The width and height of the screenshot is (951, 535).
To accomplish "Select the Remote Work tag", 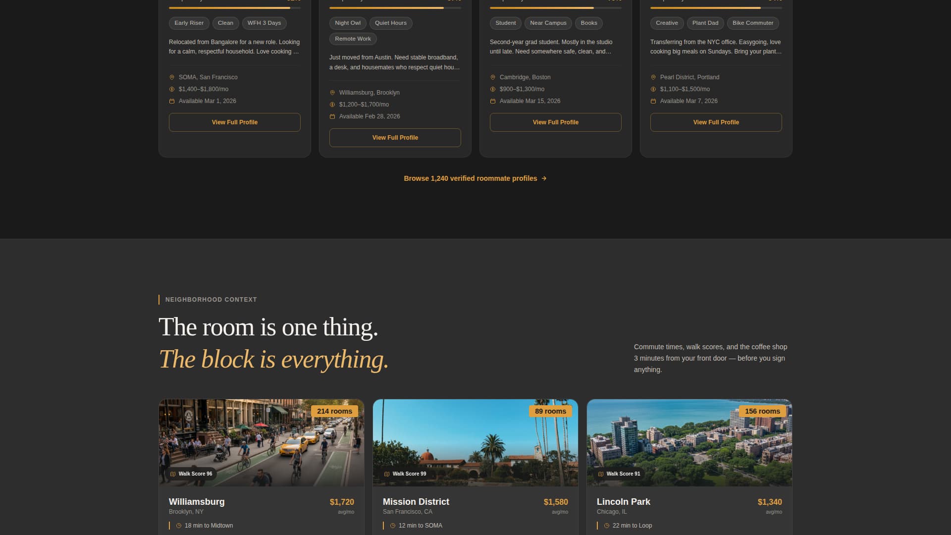I will coord(353,39).
